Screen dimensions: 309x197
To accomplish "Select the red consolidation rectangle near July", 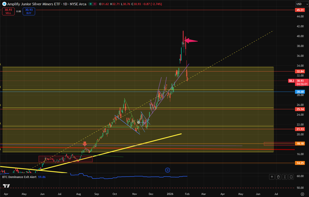I will [x=65, y=159].
